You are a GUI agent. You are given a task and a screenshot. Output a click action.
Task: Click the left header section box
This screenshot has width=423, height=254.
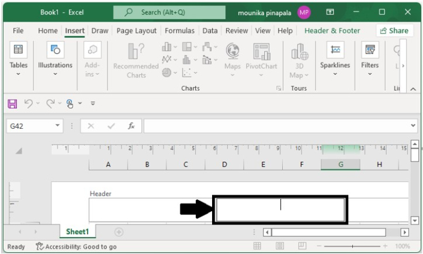[x=151, y=210]
